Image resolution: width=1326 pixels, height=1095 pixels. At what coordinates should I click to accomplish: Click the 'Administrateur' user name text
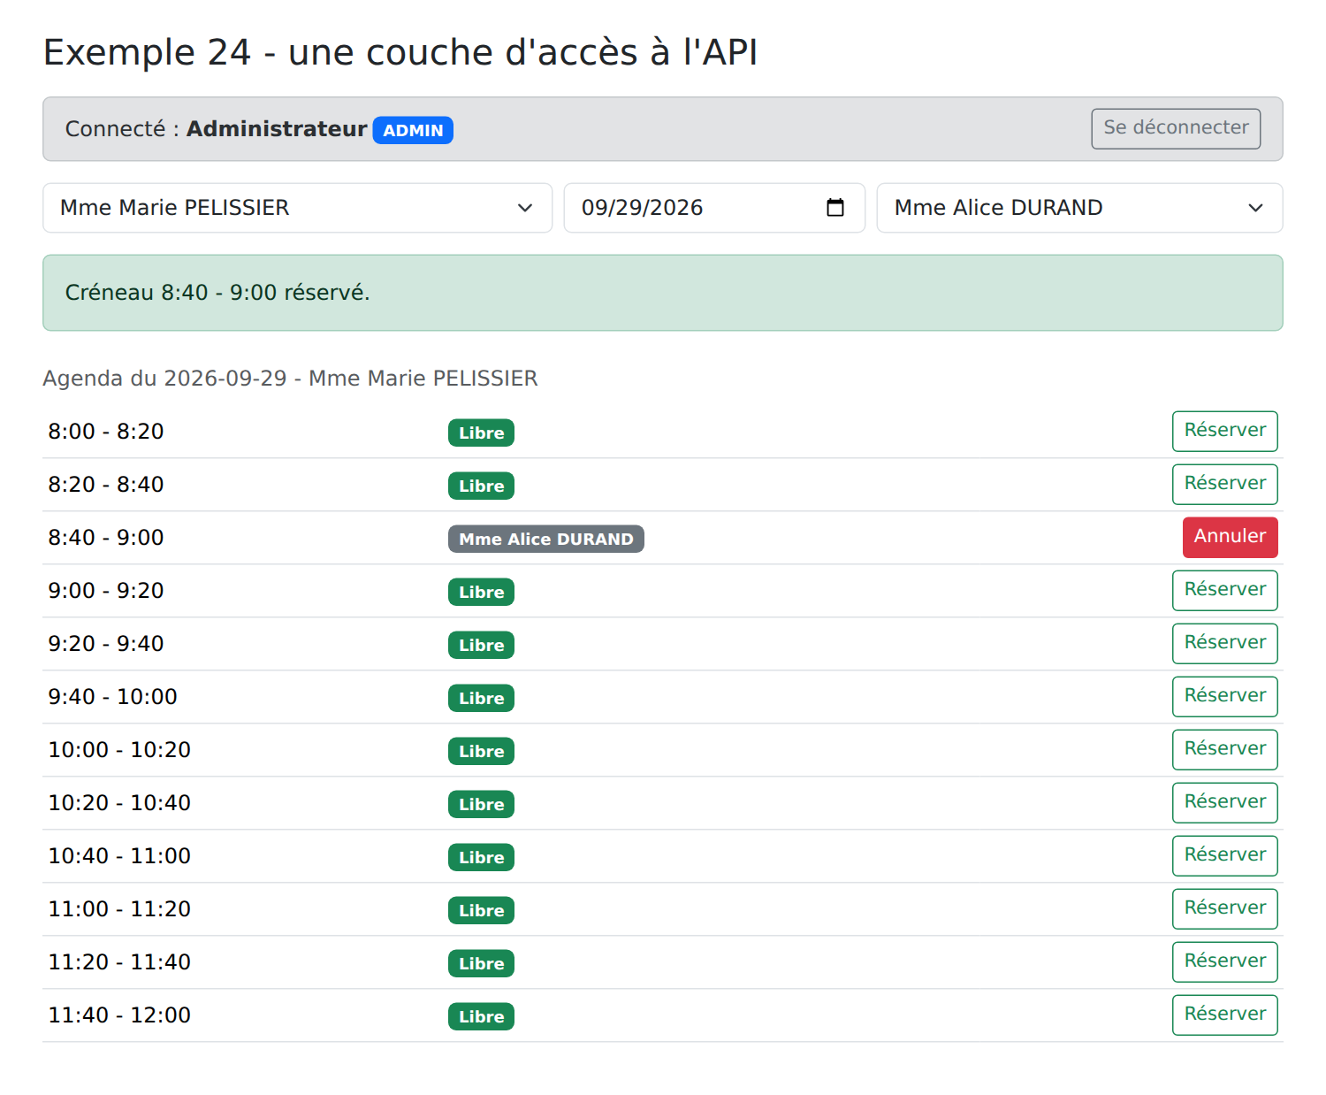[277, 129]
